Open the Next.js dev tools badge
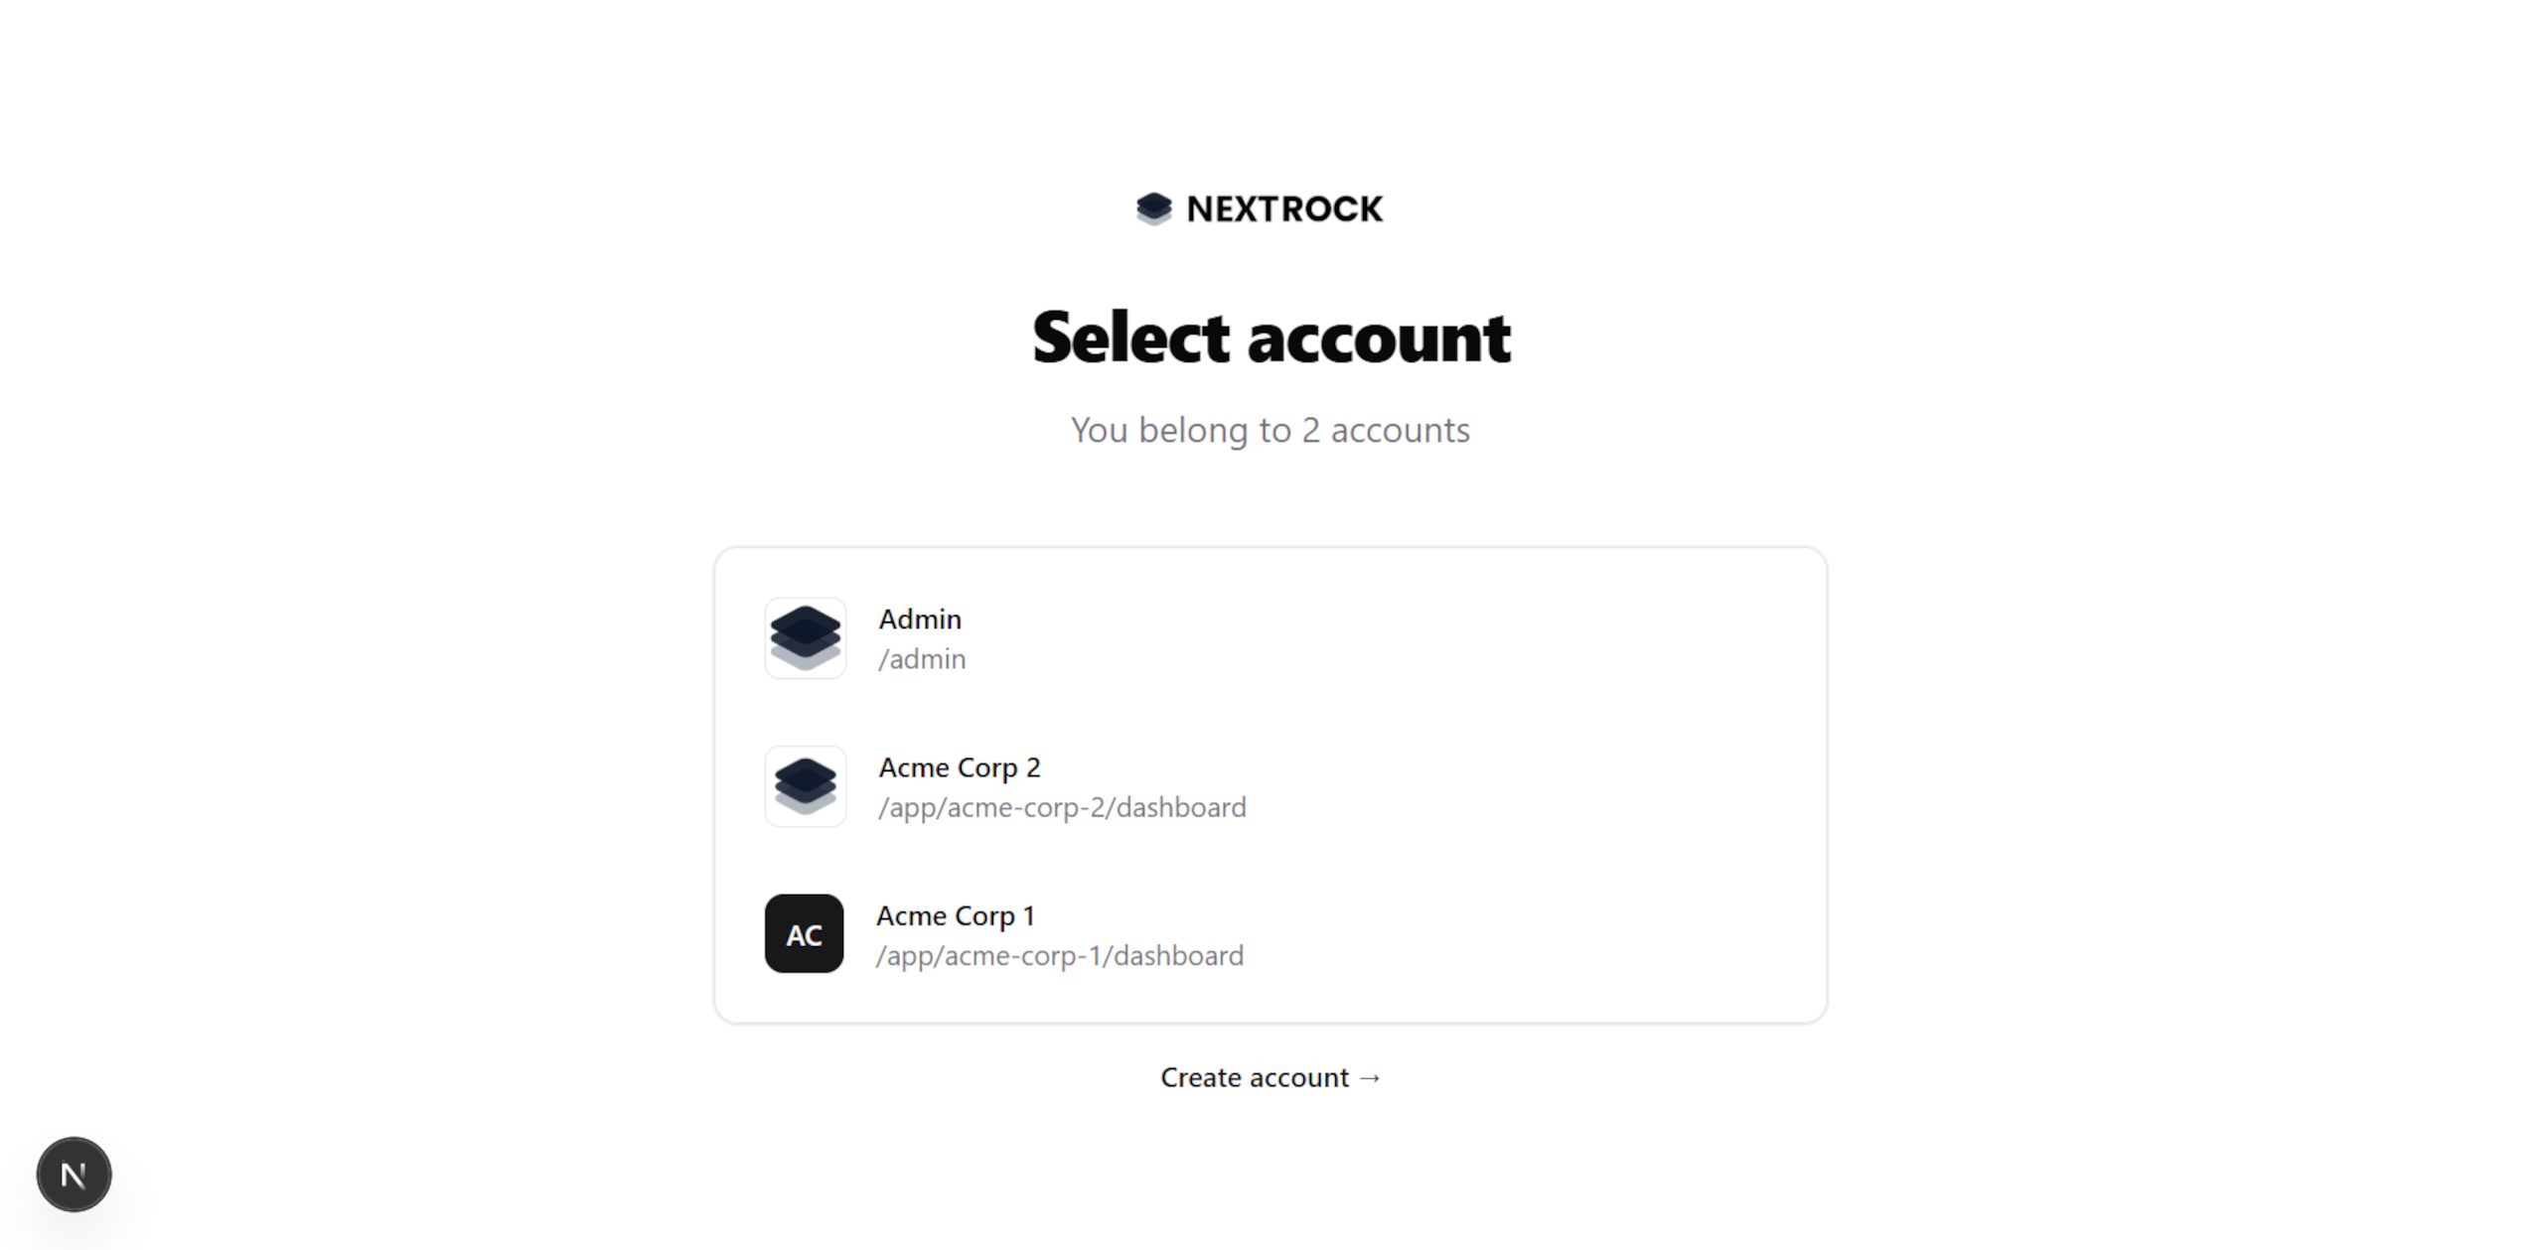Viewport: 2543px width, 1250px height. click(x=73, y=1175)
